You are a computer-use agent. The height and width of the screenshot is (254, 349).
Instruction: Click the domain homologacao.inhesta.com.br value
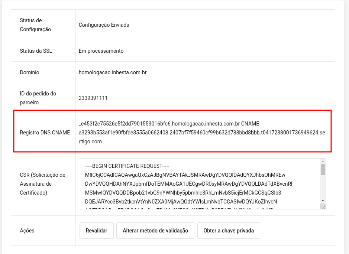(112, 72)
